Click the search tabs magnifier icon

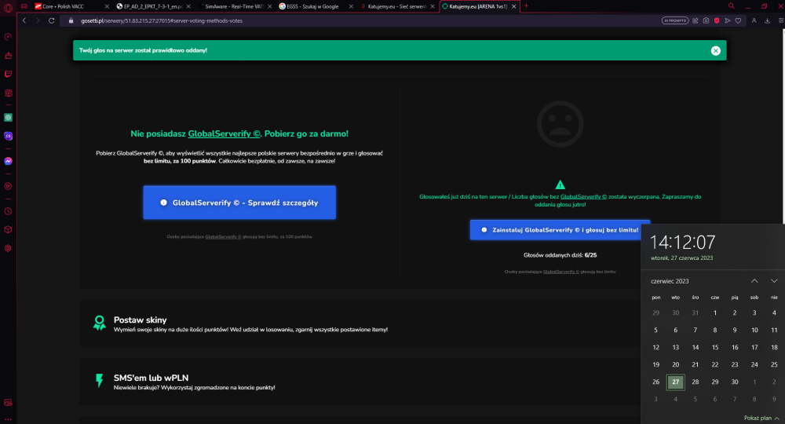tap(732, 6)
